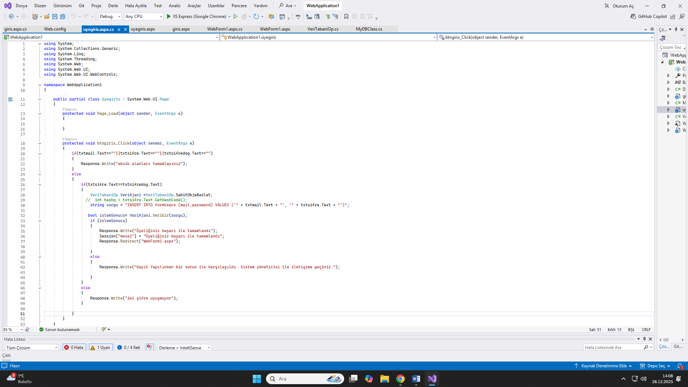Close the uyegiris.aspx.cs tab
This screenshot has height=387, width=688.
pyautogui.click(x=125, y=29)
